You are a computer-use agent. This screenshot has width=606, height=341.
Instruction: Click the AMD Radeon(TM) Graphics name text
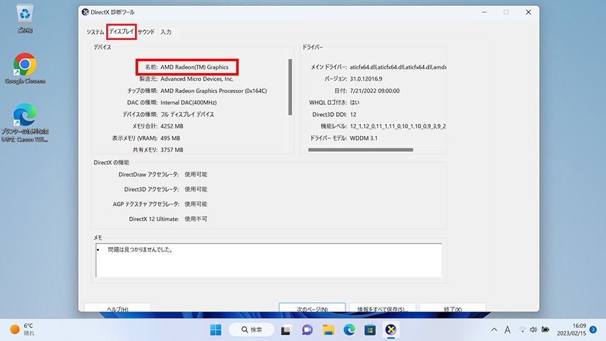194,67
